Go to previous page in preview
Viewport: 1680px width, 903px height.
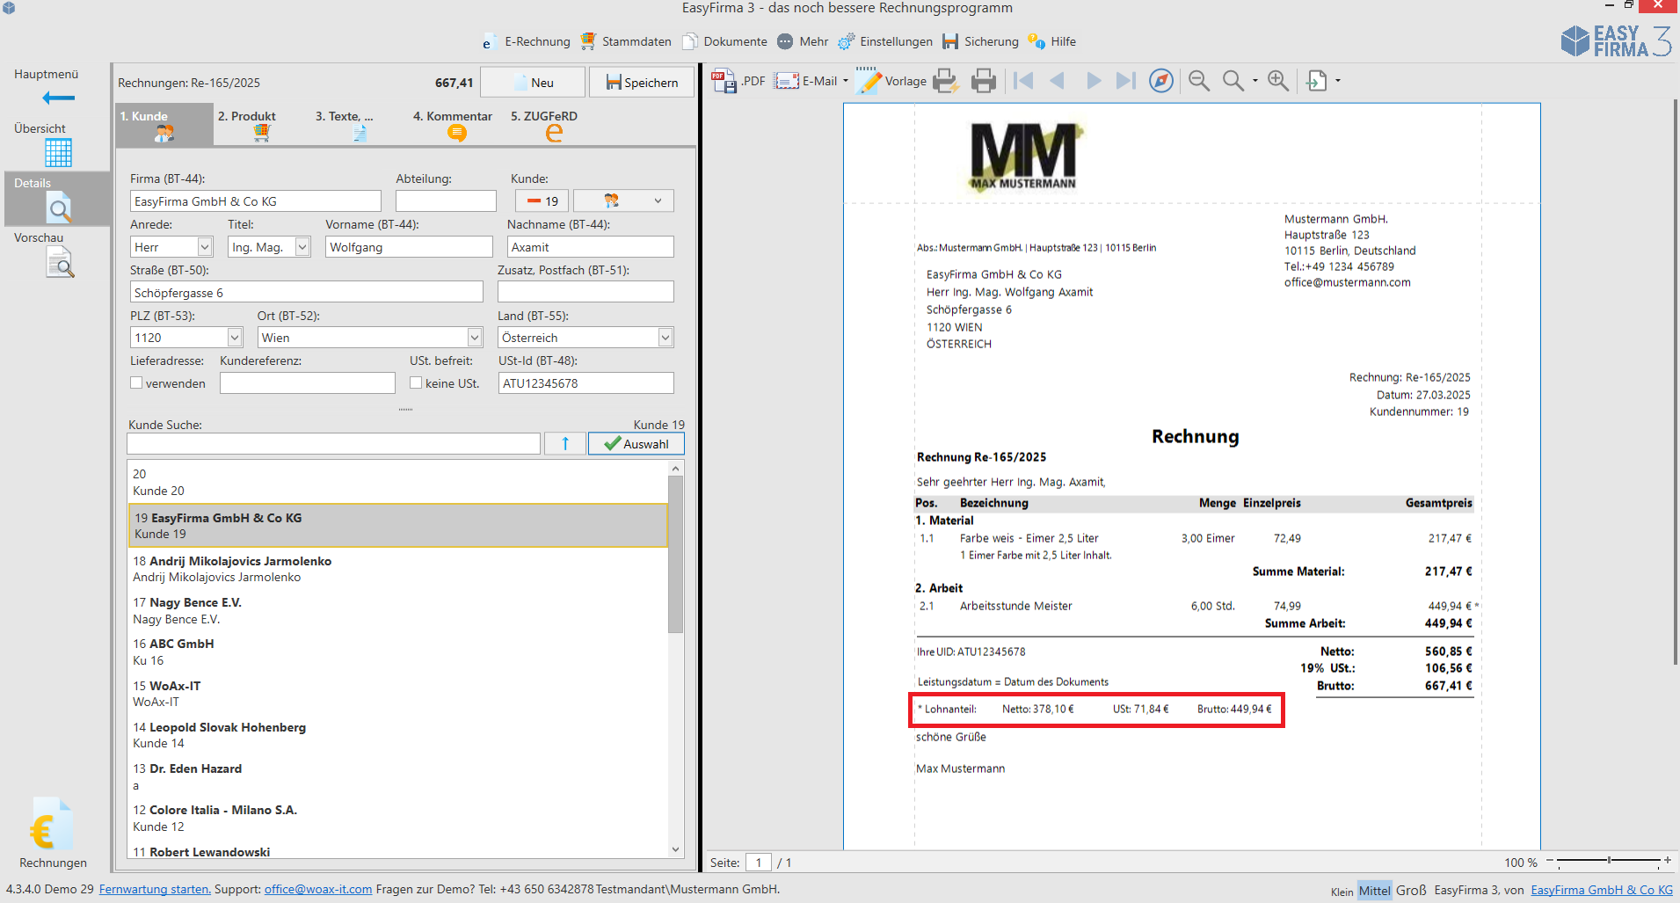[x=1058, y=81]
